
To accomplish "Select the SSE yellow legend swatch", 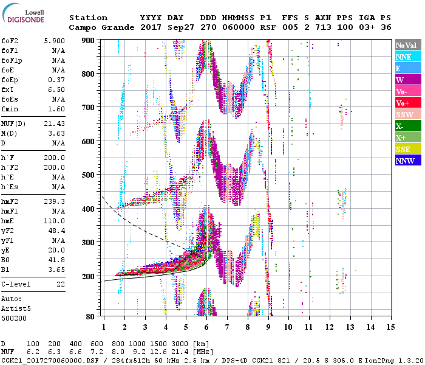I will (x=408, y=148).
